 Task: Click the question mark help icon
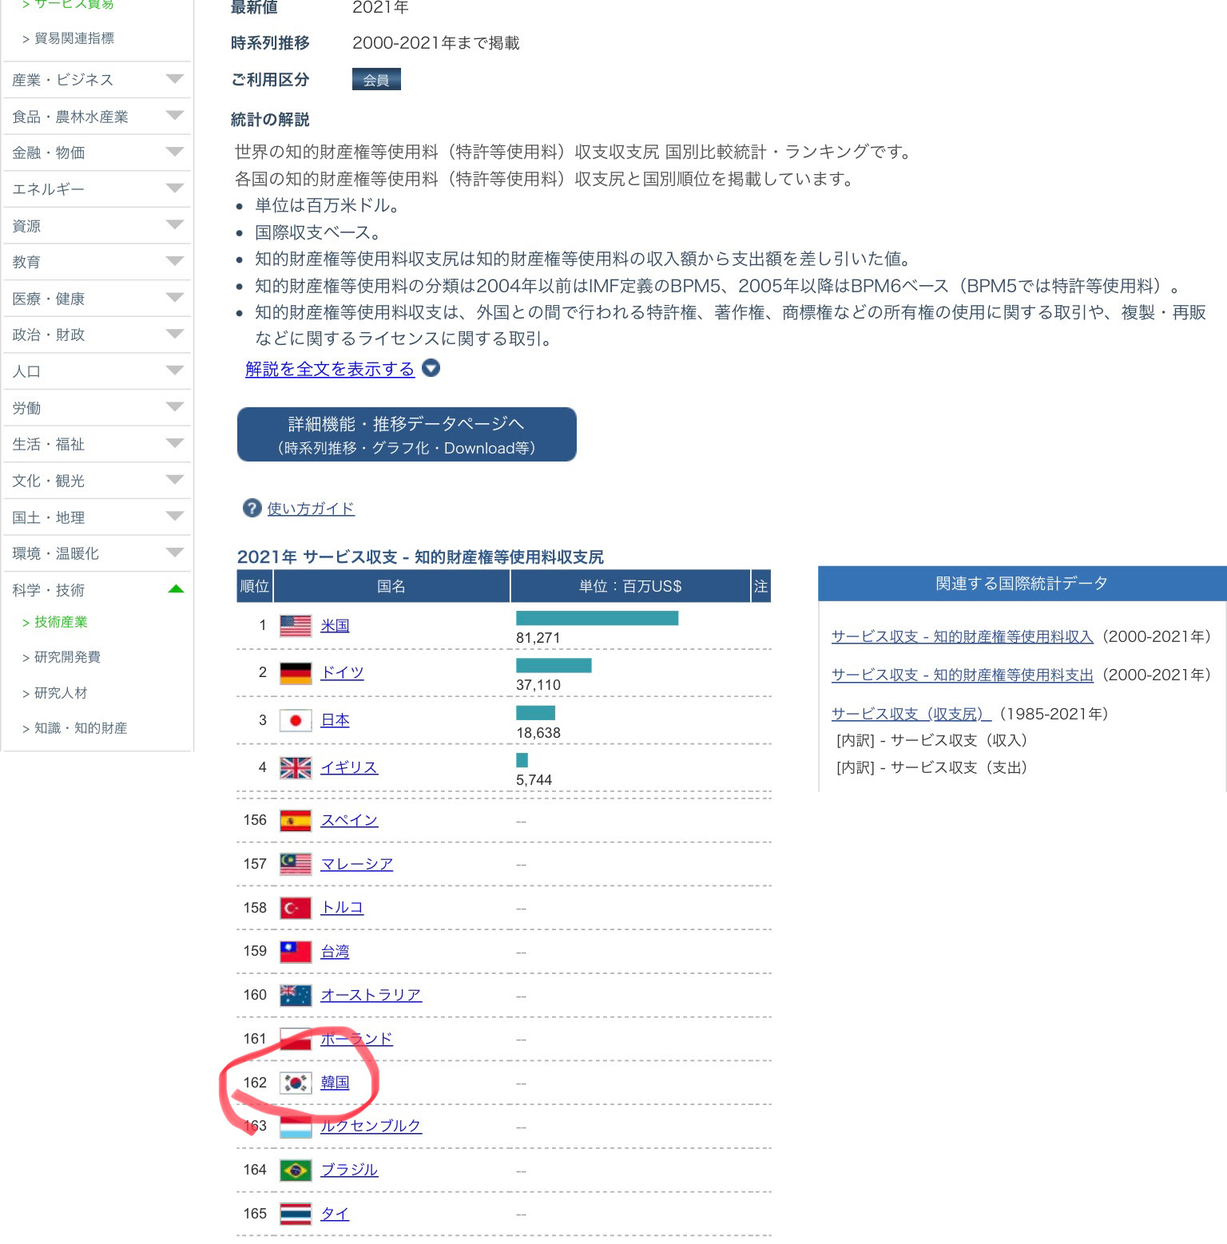pyautogui.click(x=252, y=509)
